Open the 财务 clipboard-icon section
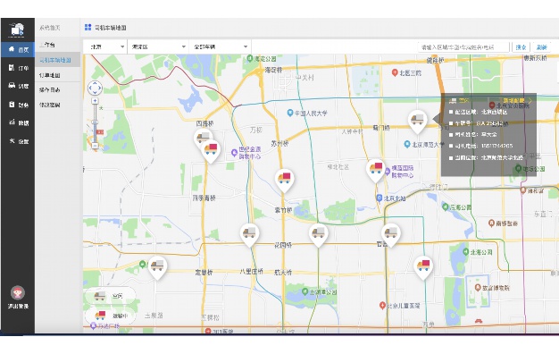This screenshot has height=354, width=559. pyautogui.click(x=18, y=105)
